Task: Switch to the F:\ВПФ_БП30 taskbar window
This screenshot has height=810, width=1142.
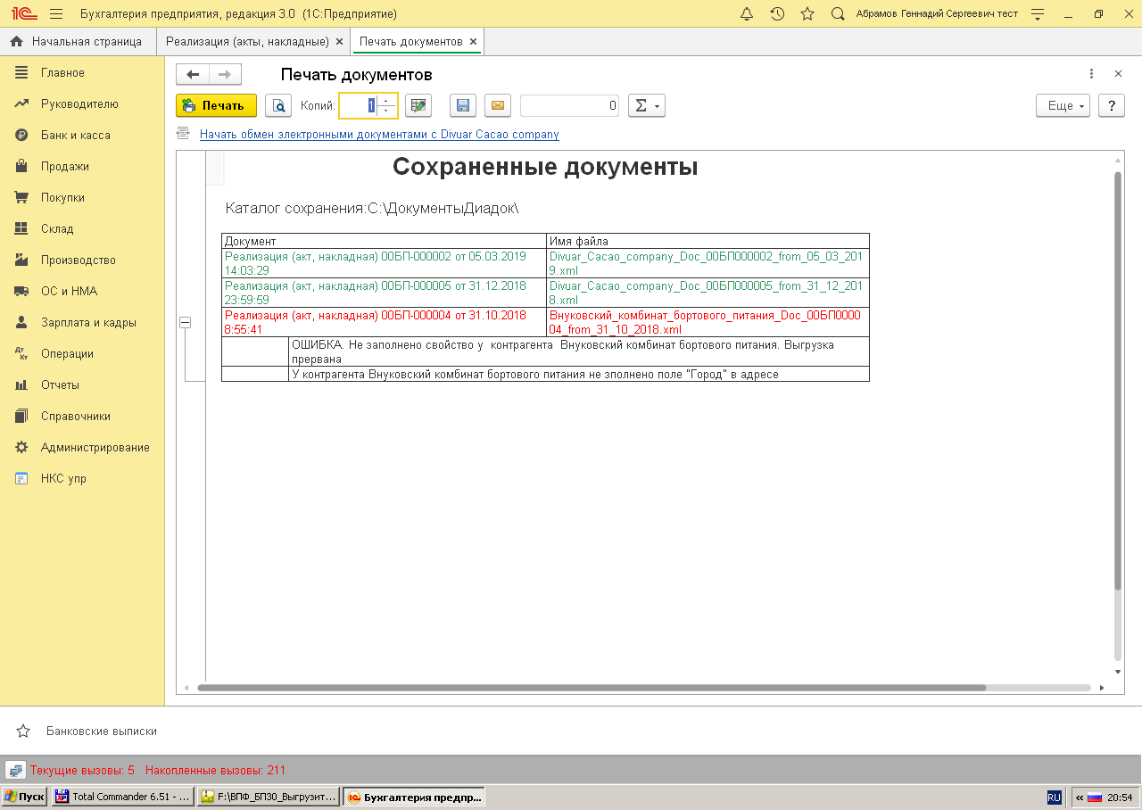Action: 269,797
